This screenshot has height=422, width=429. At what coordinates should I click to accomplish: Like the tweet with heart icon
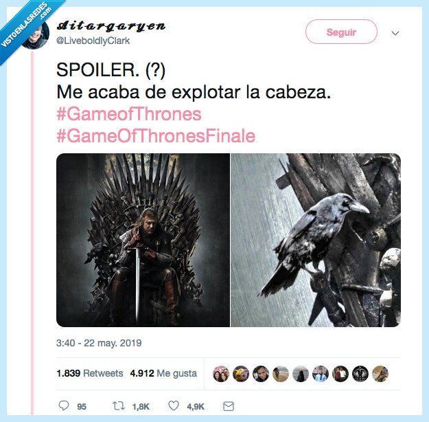point(174,406)
